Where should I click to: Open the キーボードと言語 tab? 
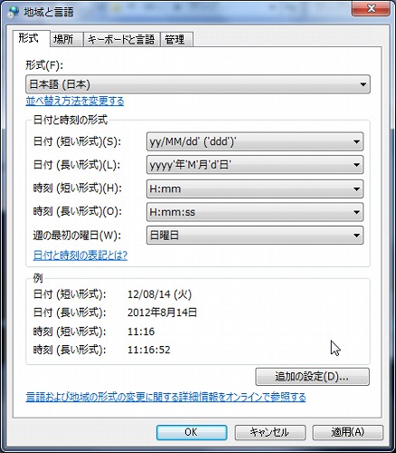coord(121,39)
